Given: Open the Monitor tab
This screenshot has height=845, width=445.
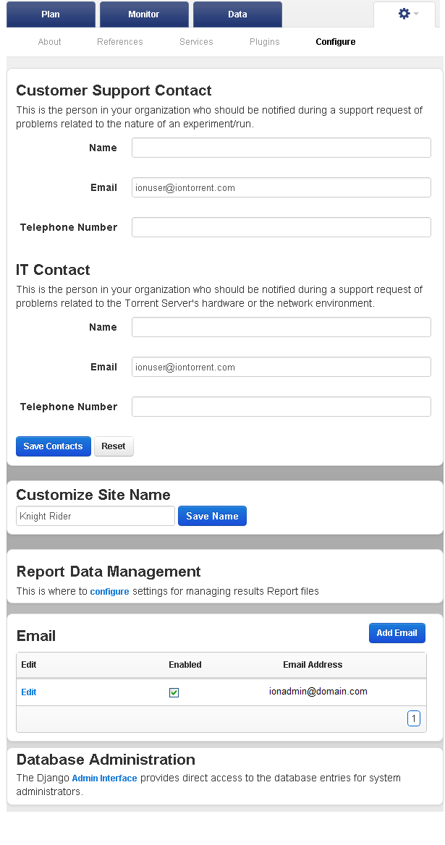Looking at the screenshot, I should [144, 14].
